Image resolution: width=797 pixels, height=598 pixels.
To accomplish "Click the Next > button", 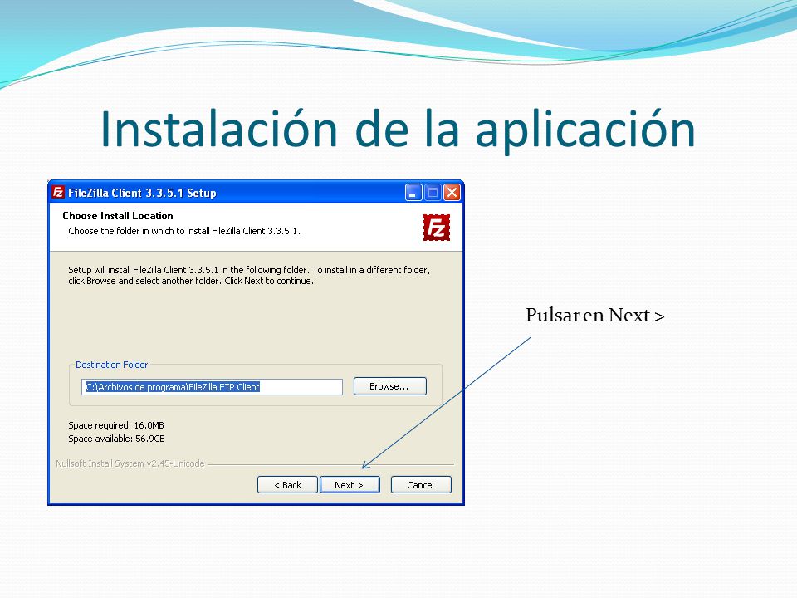I will tap(350, 484).
